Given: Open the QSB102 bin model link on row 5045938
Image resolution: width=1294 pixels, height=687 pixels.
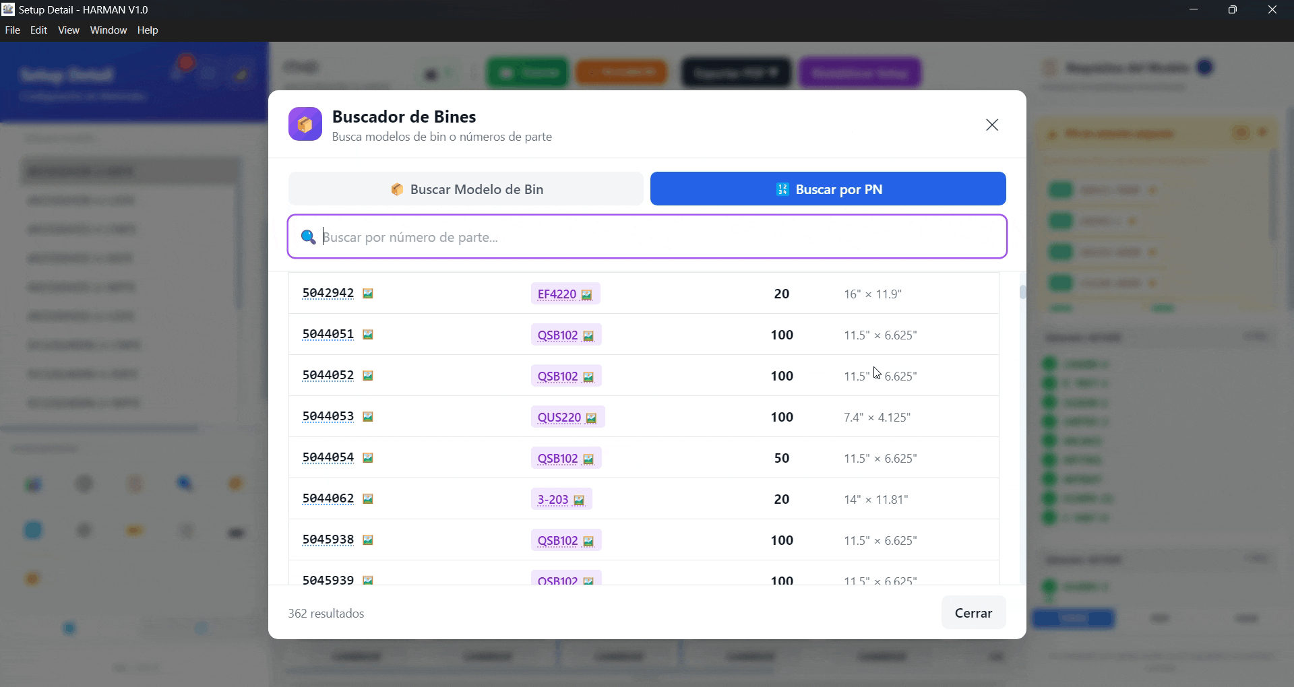Looking at the screenshot, I should pos(557,539).
